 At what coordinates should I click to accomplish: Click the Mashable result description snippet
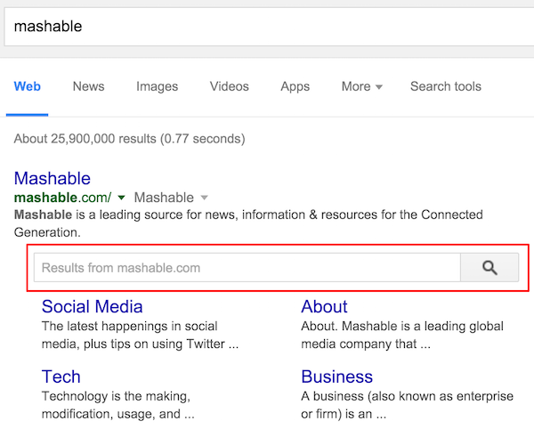coord(248,223)
